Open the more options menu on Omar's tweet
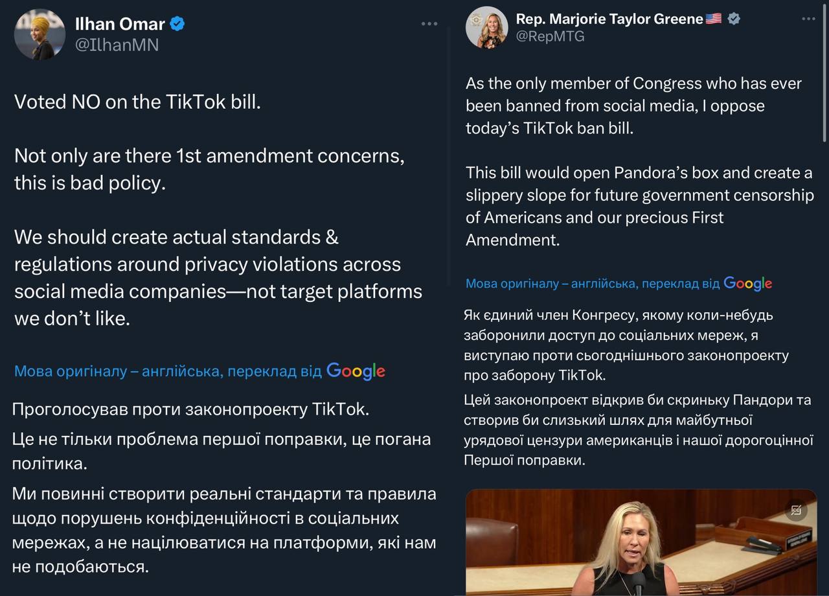 (429, 24)
